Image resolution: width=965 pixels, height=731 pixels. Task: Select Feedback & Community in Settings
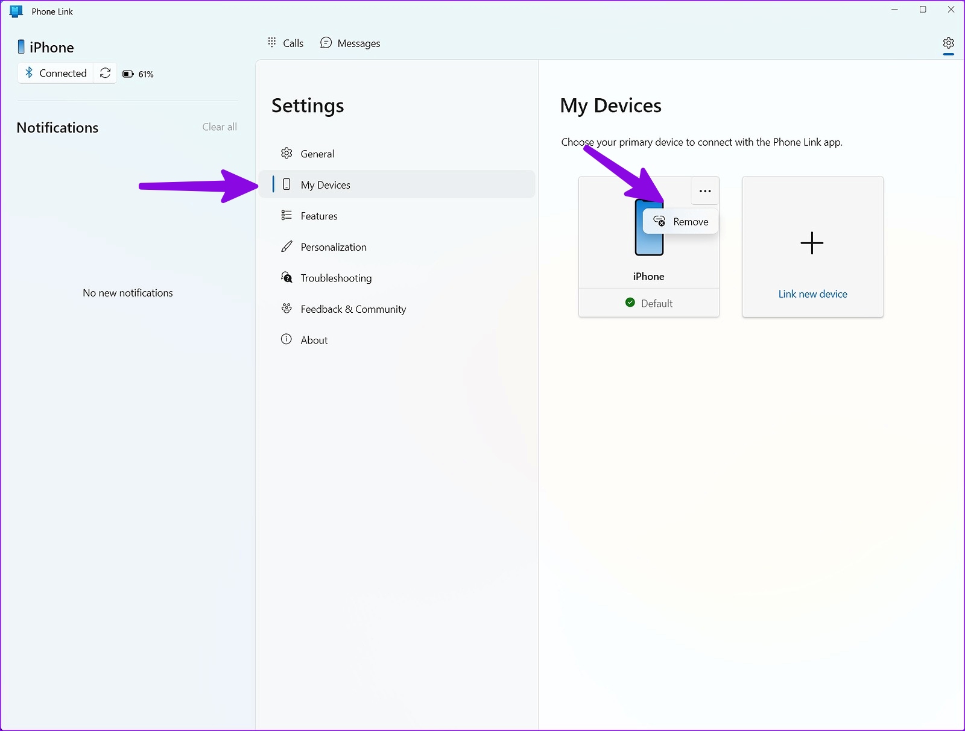tap(397, 309)
